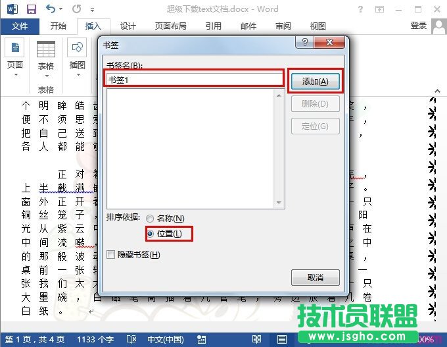Image resolution: width=447 pixels, height=347 pixels.
Task: Click the proofing check icon in status bar
Action: [x=133, y=340]
